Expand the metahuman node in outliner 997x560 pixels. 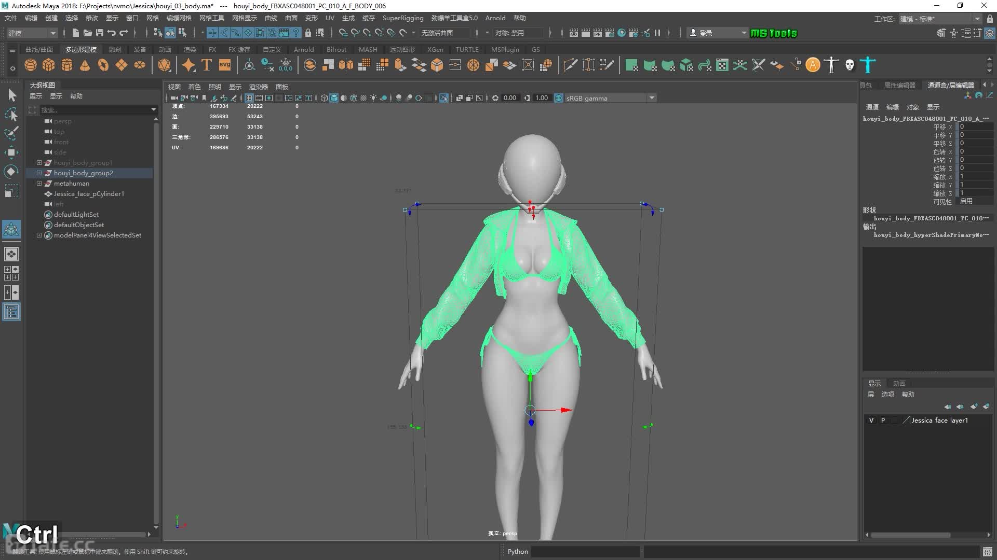click(39, 184)
